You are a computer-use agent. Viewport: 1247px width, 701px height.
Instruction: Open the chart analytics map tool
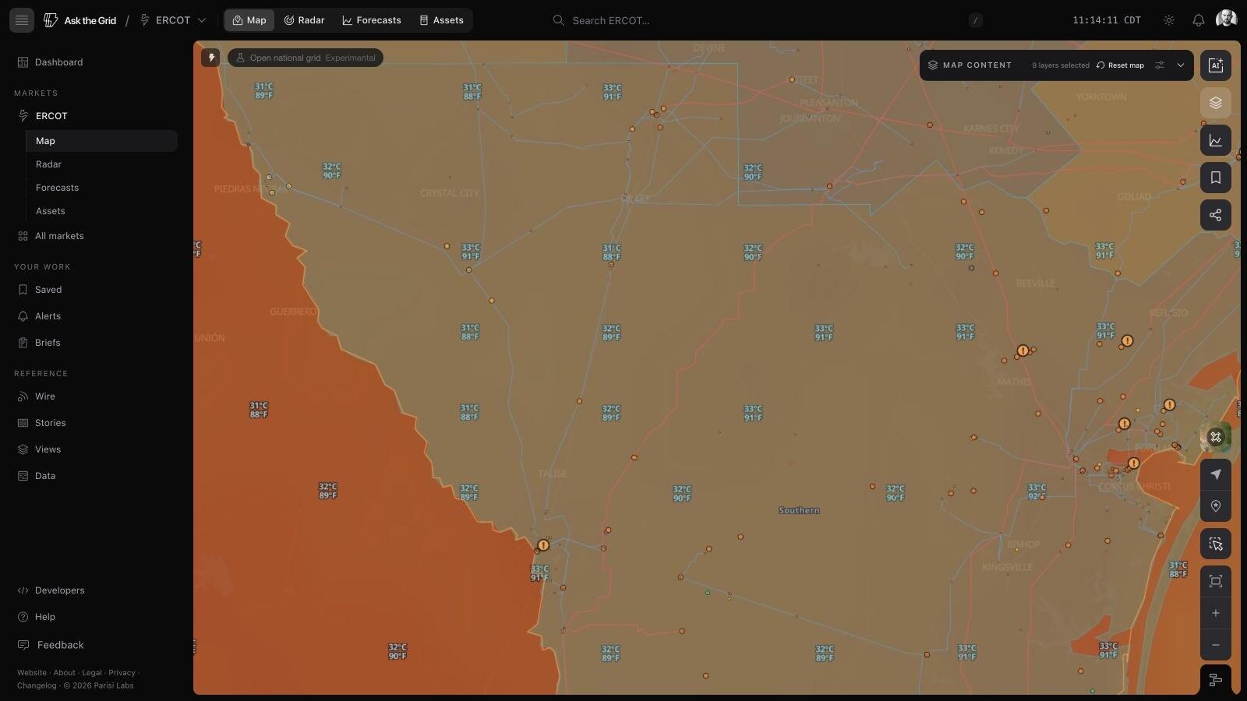[x=1216, y=140]
